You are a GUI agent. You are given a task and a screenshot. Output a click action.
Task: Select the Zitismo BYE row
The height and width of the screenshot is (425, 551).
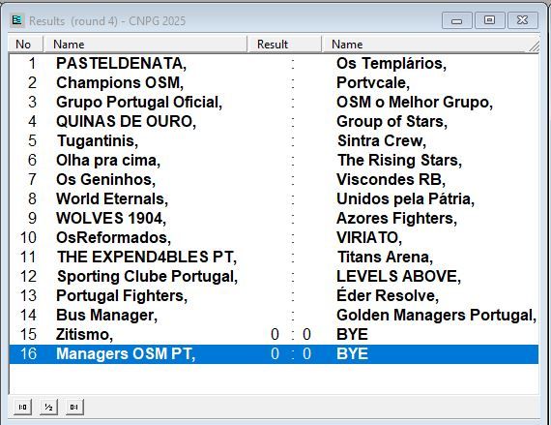click(x=274, y=334)
